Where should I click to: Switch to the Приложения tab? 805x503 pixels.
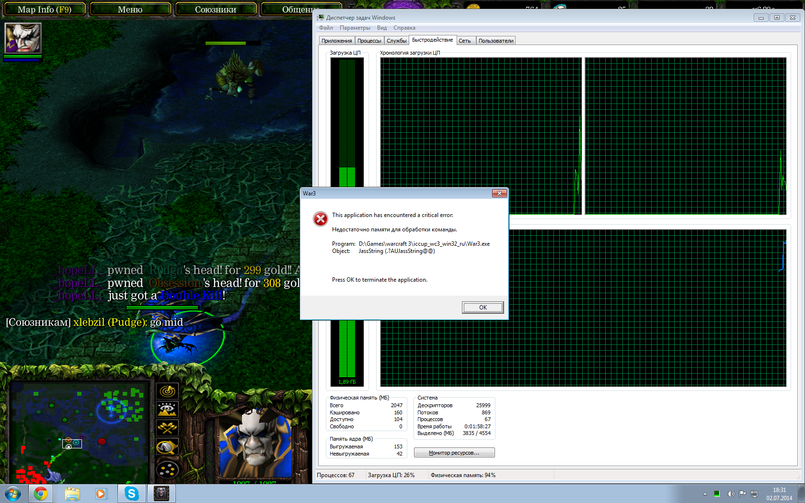pyautogui.click(x=337, y=41)
